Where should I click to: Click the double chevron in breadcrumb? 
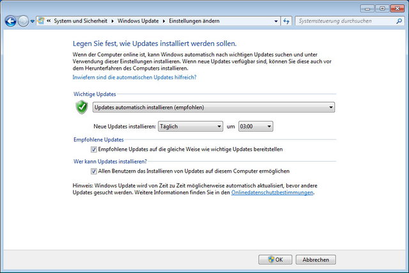point(49,21)
